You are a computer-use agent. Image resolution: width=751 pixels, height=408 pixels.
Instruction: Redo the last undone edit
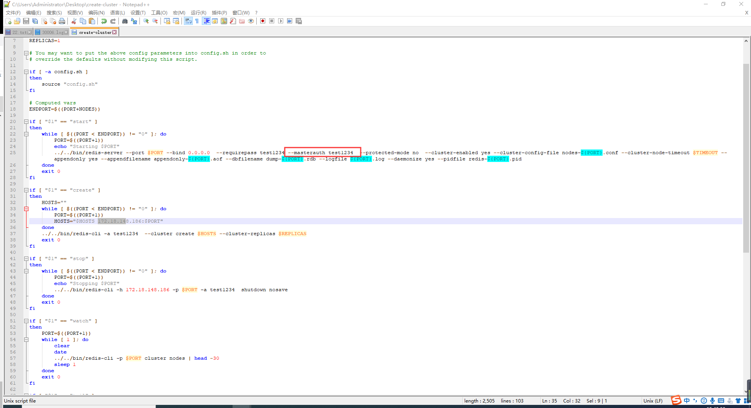[x=113, y=21]
